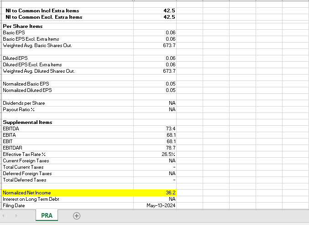Click the previous sheet navigation arrow
309x225 pixels.
click(x=3, y=215)
